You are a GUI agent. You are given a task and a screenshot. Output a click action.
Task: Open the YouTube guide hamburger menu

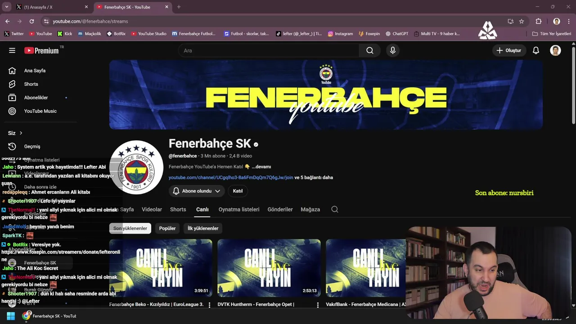pyautogui.click(x=12, y=50)
